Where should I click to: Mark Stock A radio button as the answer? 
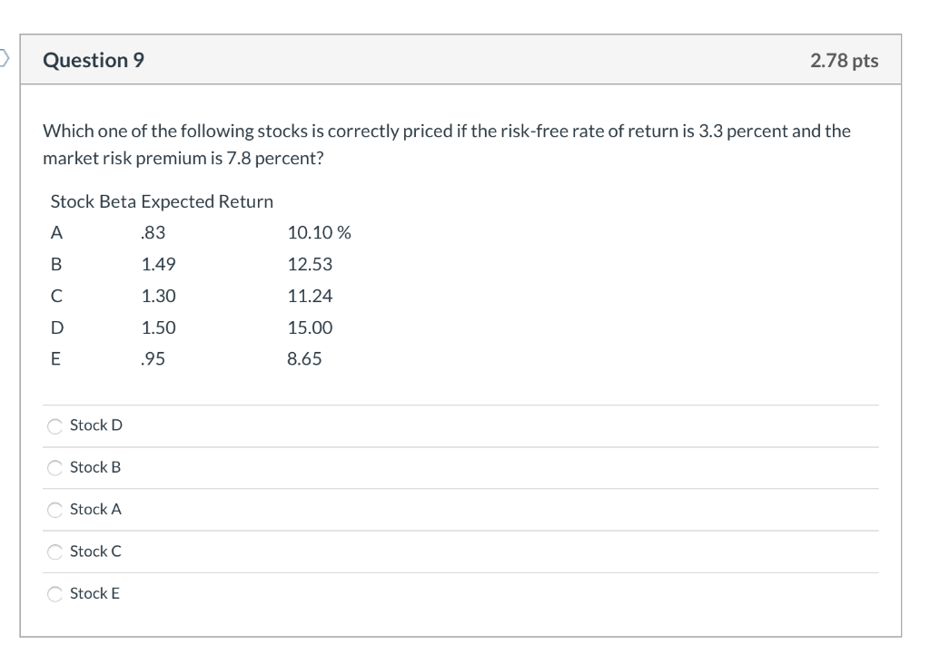tap(55, 510)
